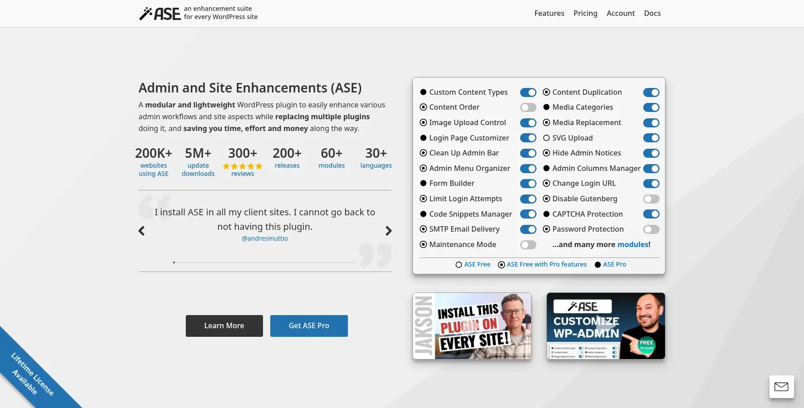Open the Docs menu item
Viewport: 804px width, 408px height.
(652, 14)
